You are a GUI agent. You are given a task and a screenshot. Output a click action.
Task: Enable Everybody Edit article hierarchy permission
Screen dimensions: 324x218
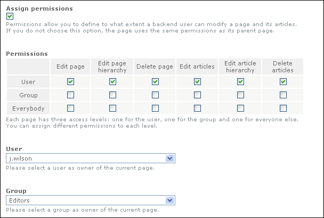click(x=240, y=108)
